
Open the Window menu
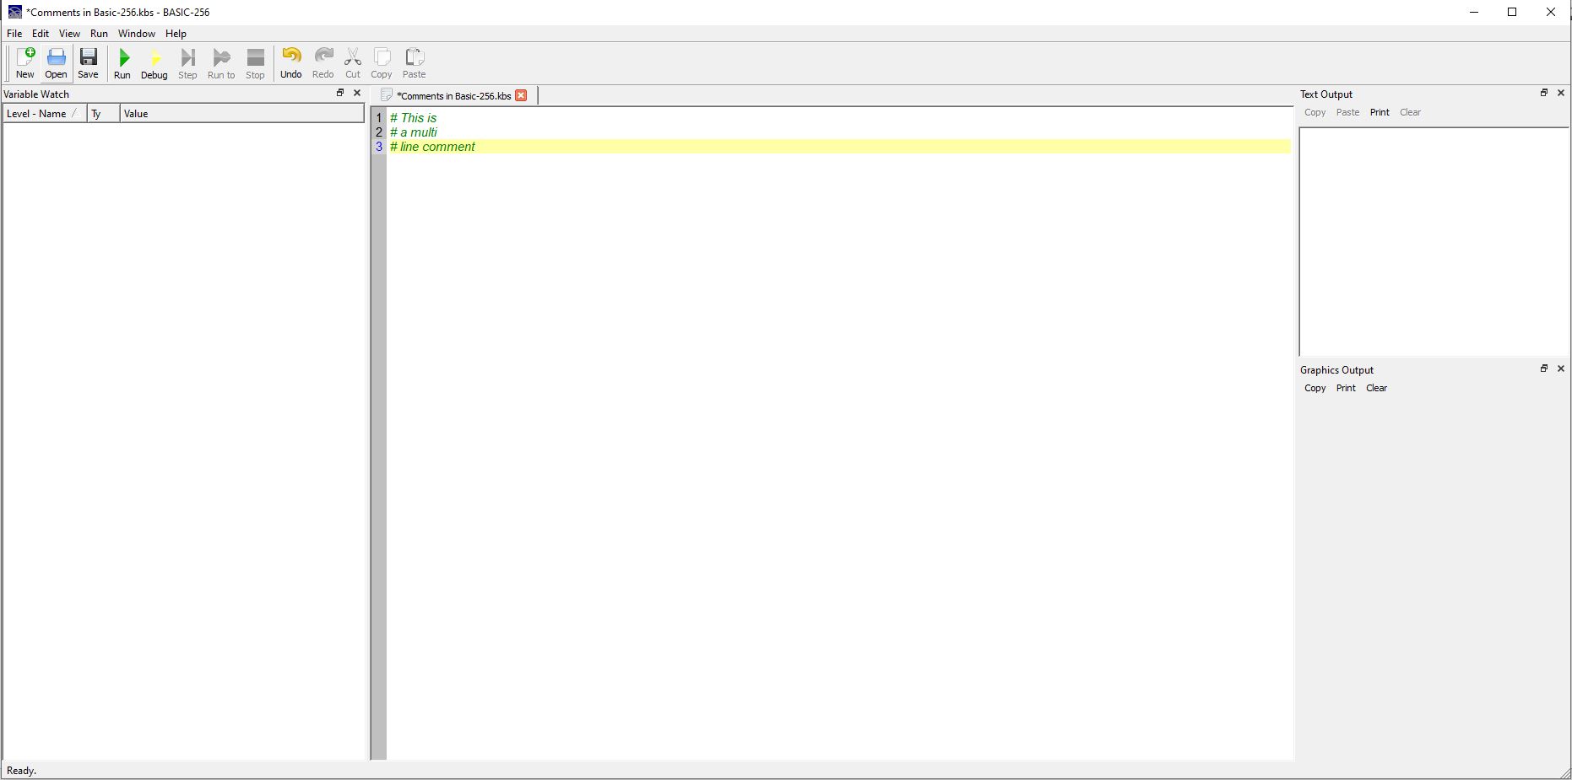[136, 34]
